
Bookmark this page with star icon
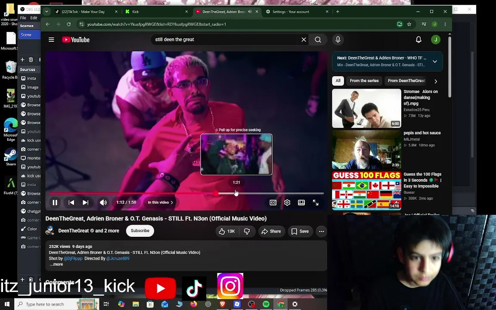pyautogui.click(x=409, y=25)
